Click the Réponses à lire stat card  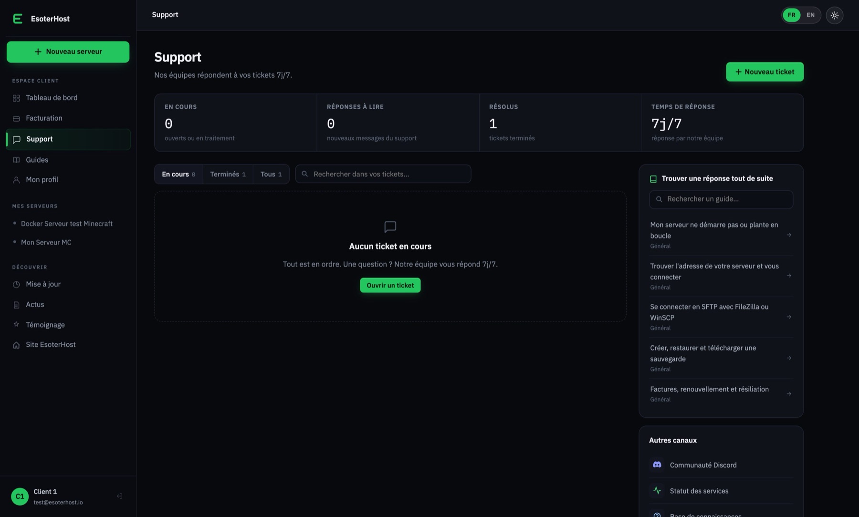click(398, 123)
